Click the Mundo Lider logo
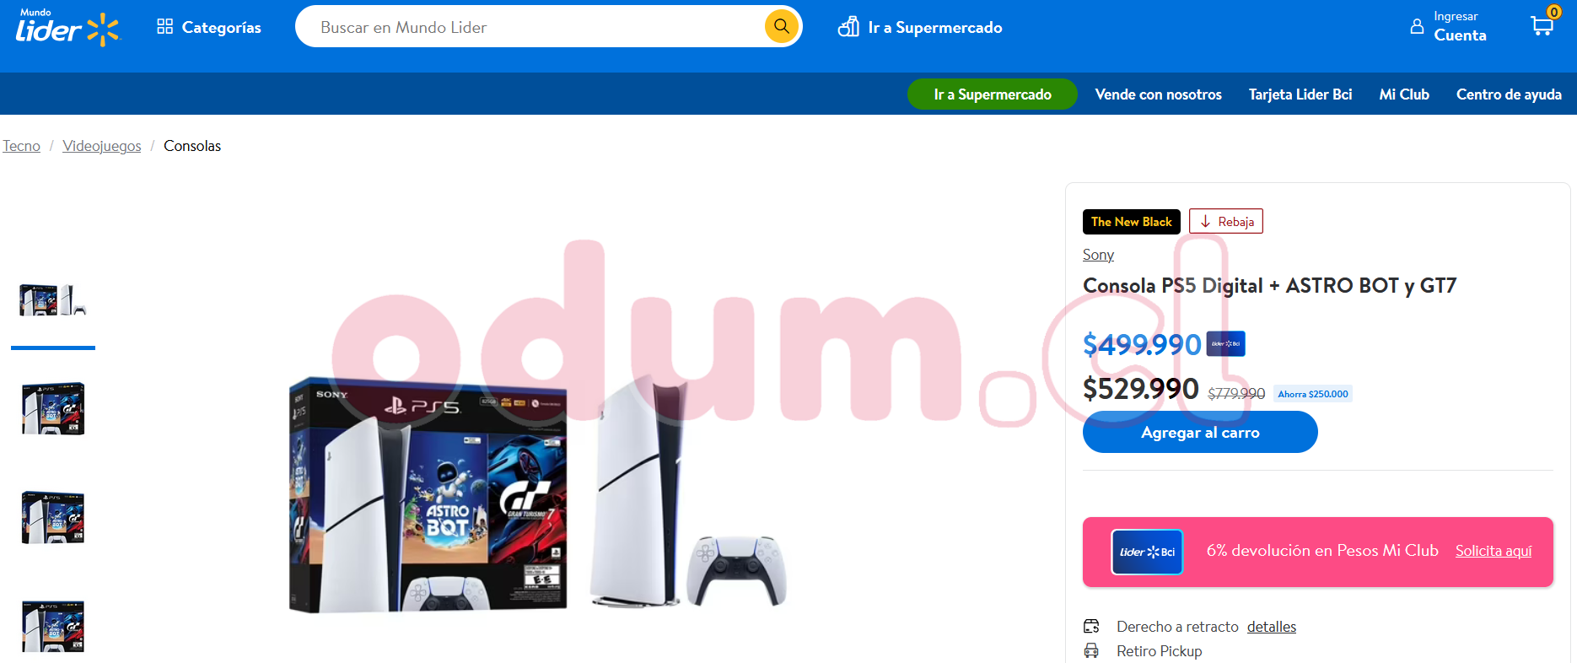The image size is (1577, 663). tap(68, 27)
